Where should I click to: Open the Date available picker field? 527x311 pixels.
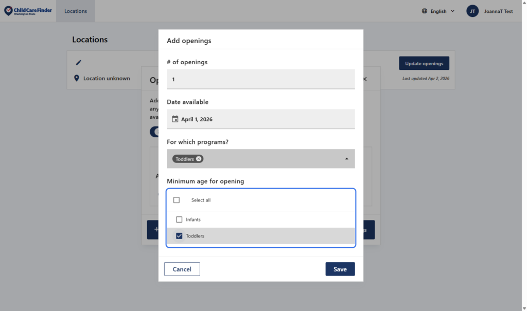click(260, 119)
